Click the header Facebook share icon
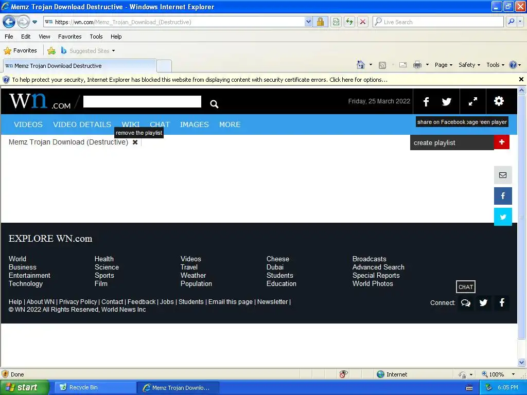Image resolution: width=527 pixels, height=395 pixels. (x=426, y=101)
